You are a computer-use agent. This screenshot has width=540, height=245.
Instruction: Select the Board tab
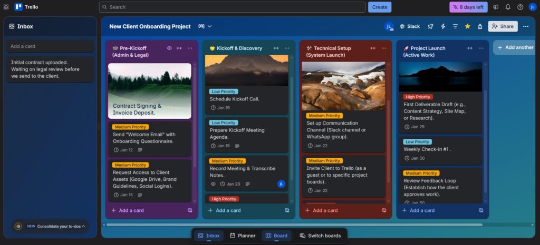coord(276,236)
